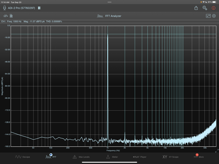219x164 pixels.
Task: Tap the Ch1 frequency readout bar
Action: [x=31, y=22]
